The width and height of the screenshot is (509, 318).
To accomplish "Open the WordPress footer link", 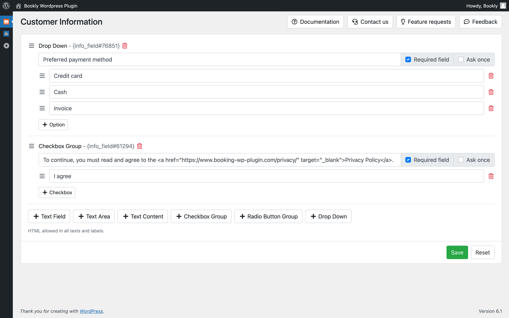I will click(x=91, y=311).
